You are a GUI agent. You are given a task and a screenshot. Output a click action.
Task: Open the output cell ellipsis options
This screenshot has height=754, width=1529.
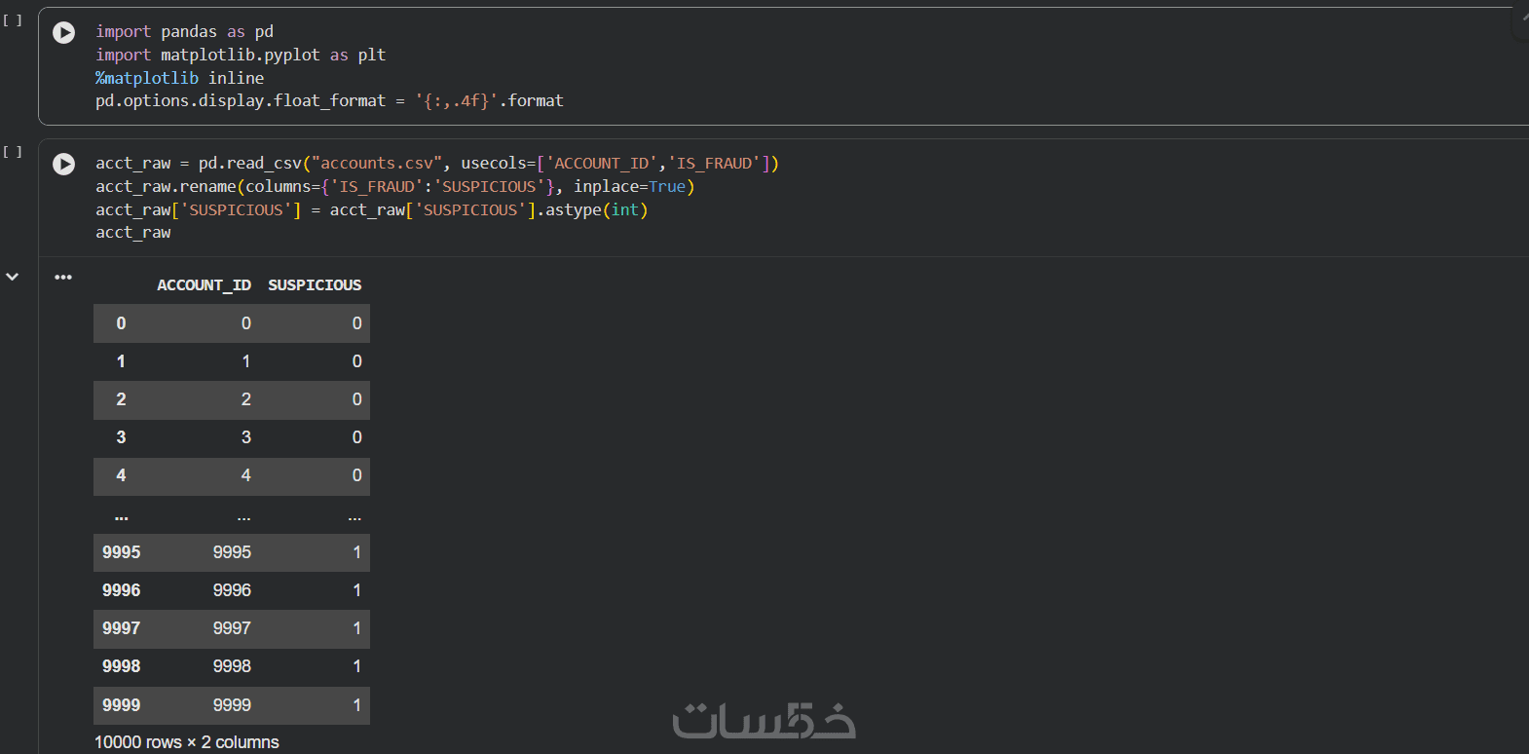pos(63,277)
